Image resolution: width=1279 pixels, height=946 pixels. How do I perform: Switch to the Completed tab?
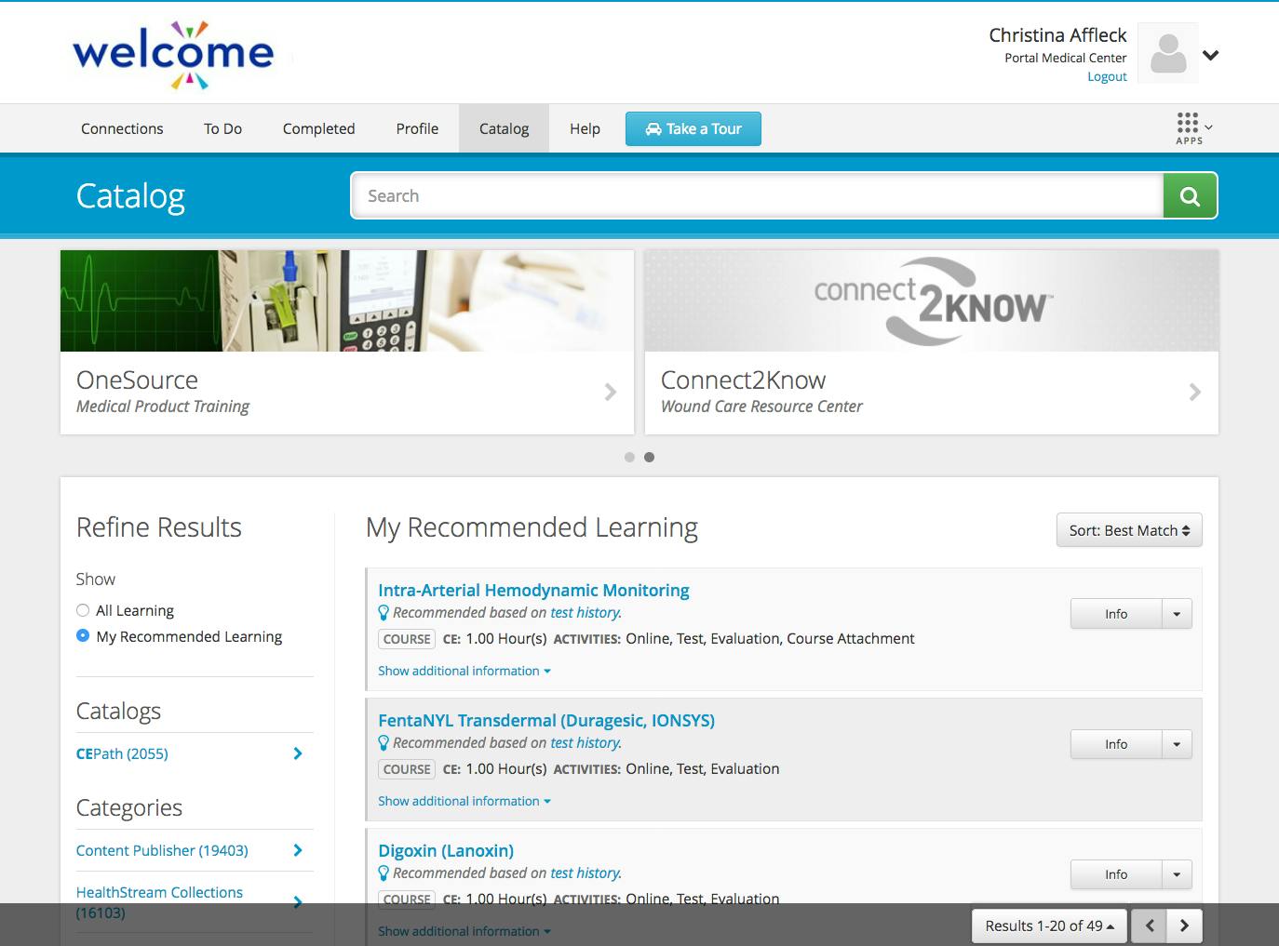coord(318,128)
